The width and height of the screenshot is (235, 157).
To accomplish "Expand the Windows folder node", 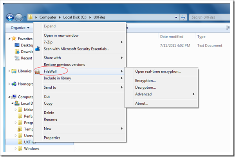I will coord(16,148).
